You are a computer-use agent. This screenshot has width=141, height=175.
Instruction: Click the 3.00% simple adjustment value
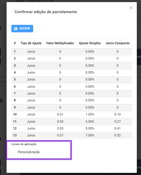[x=90, y=121]
